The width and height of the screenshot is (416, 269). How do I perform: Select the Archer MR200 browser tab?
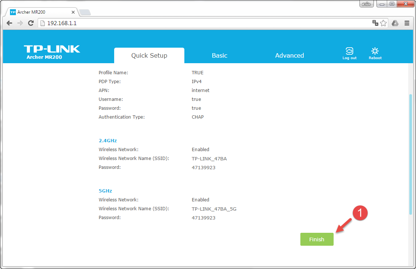(41, 12)
